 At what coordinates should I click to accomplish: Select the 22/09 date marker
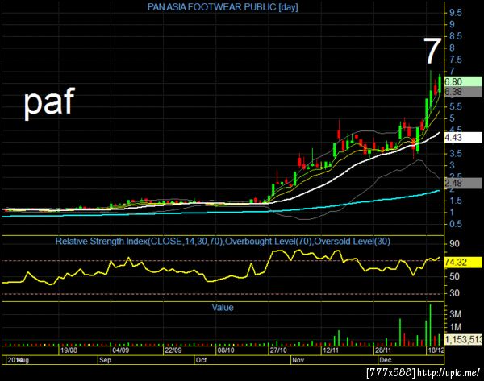tap(173, 350)
